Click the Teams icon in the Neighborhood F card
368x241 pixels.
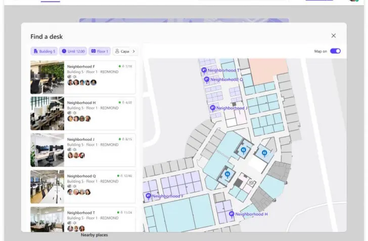coord(69,77)
